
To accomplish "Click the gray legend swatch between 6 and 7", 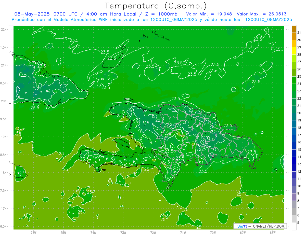I will click(x=294, y=212).
